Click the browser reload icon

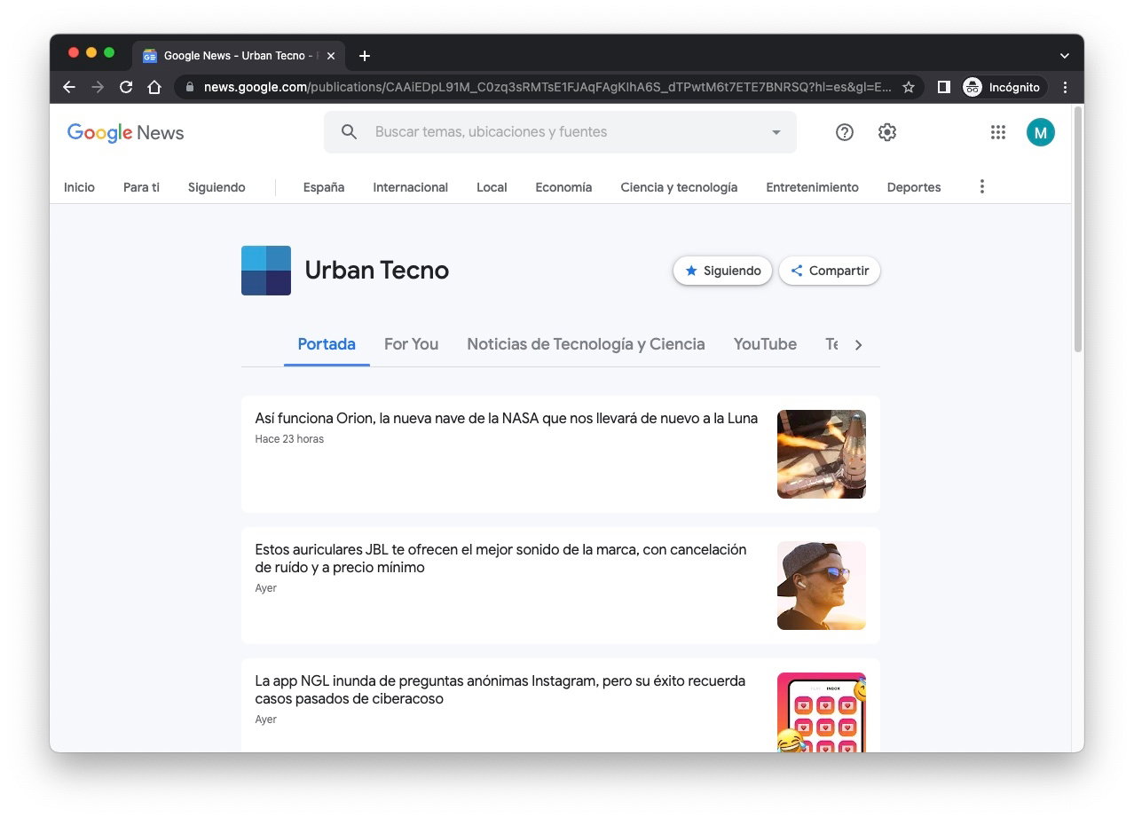(126, 87)
